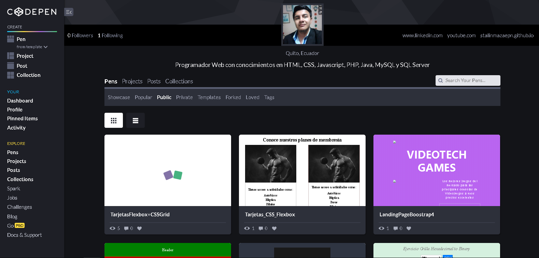Select the Private pens filter
539x258 pixels.
184,97
